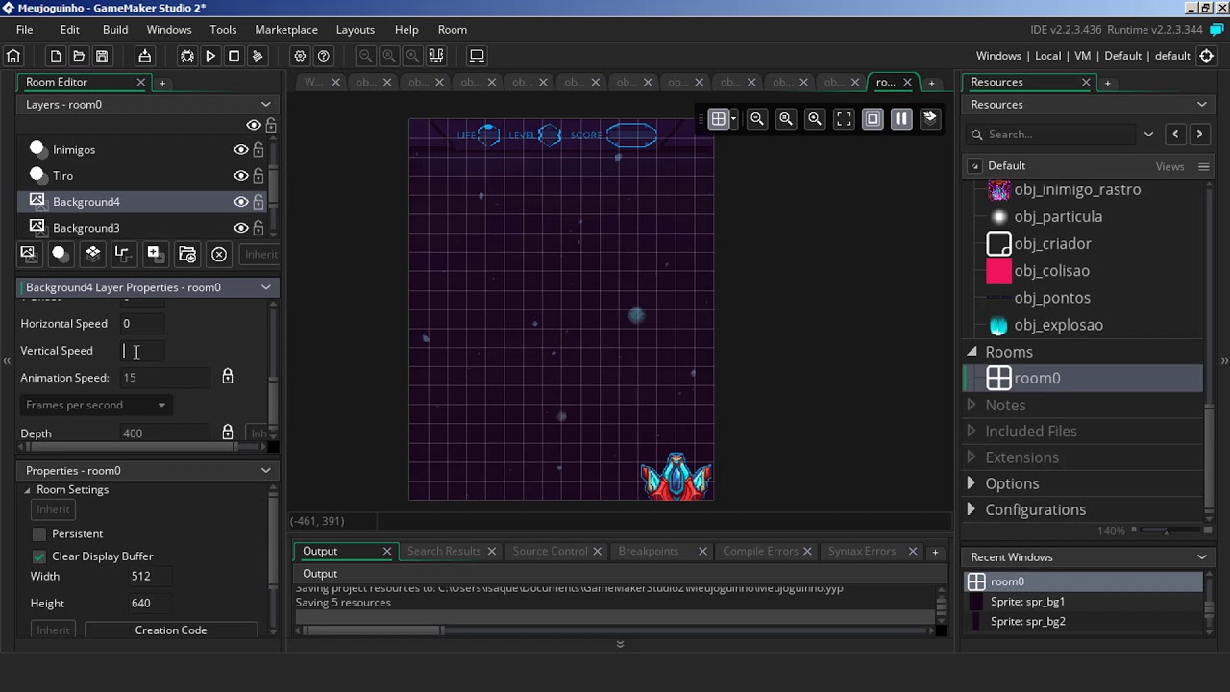The width and height of the screenshot is (1230, 692).
Task: Lock the Background4 layer
Action: [x=258, y=202]
